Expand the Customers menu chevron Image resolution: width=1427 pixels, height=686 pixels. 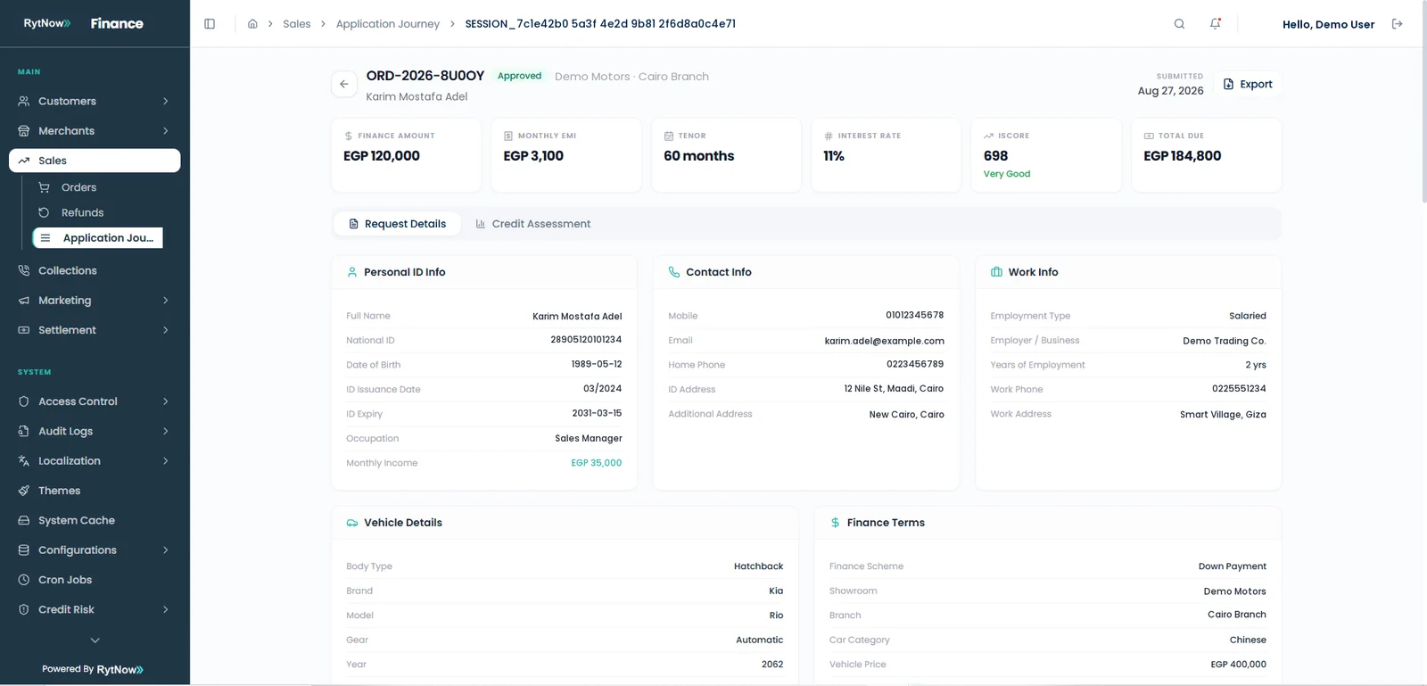click(x=166, y=101)
